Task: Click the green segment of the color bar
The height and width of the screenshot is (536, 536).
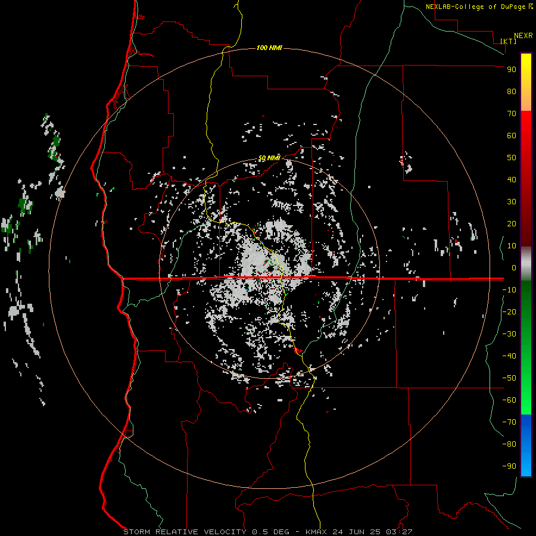Action: coord(526,348)
